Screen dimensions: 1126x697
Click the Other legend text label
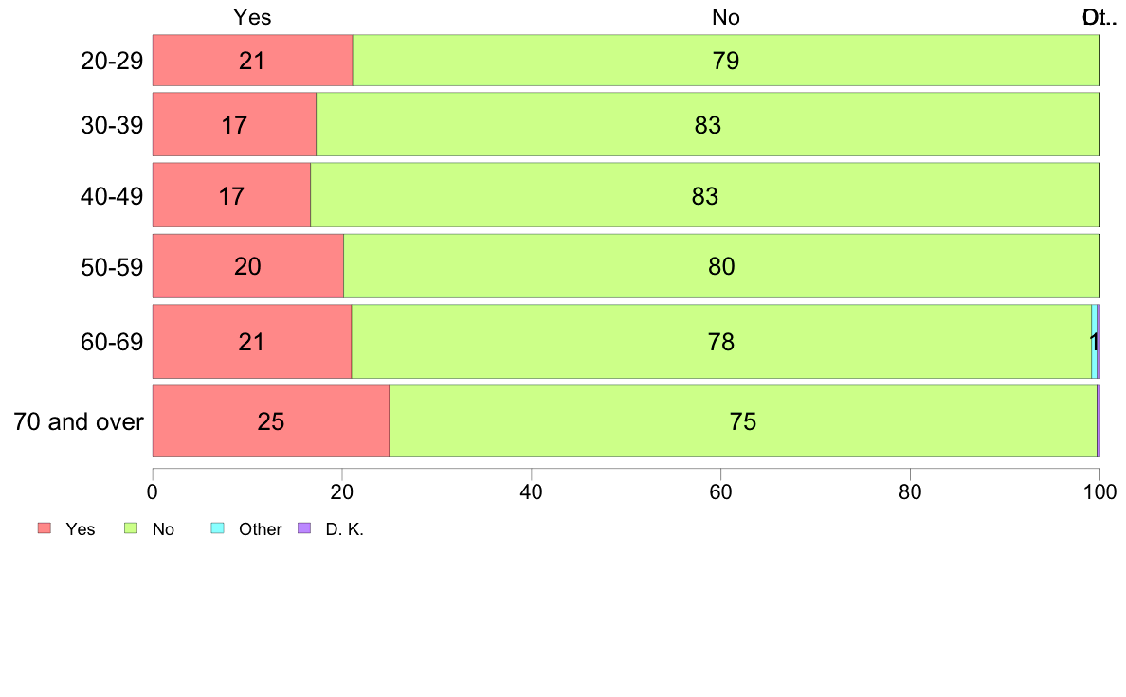click(x=260, y=529)
